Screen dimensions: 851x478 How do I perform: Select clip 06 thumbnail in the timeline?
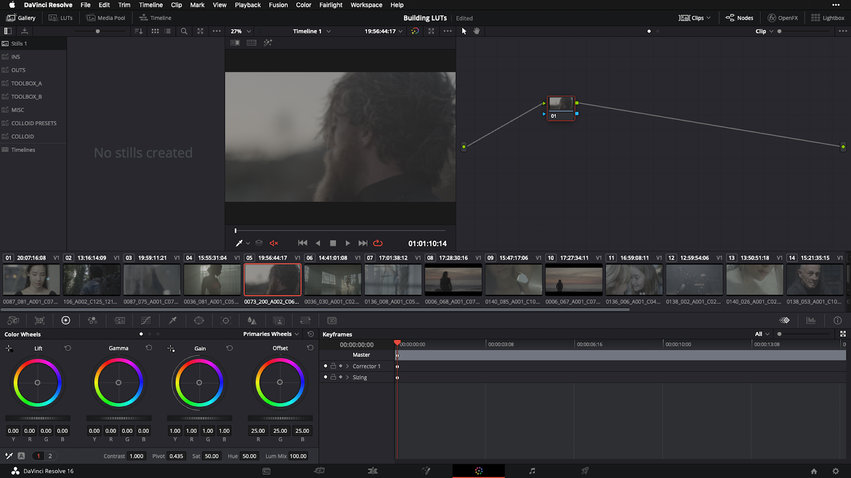click(333, 280)
